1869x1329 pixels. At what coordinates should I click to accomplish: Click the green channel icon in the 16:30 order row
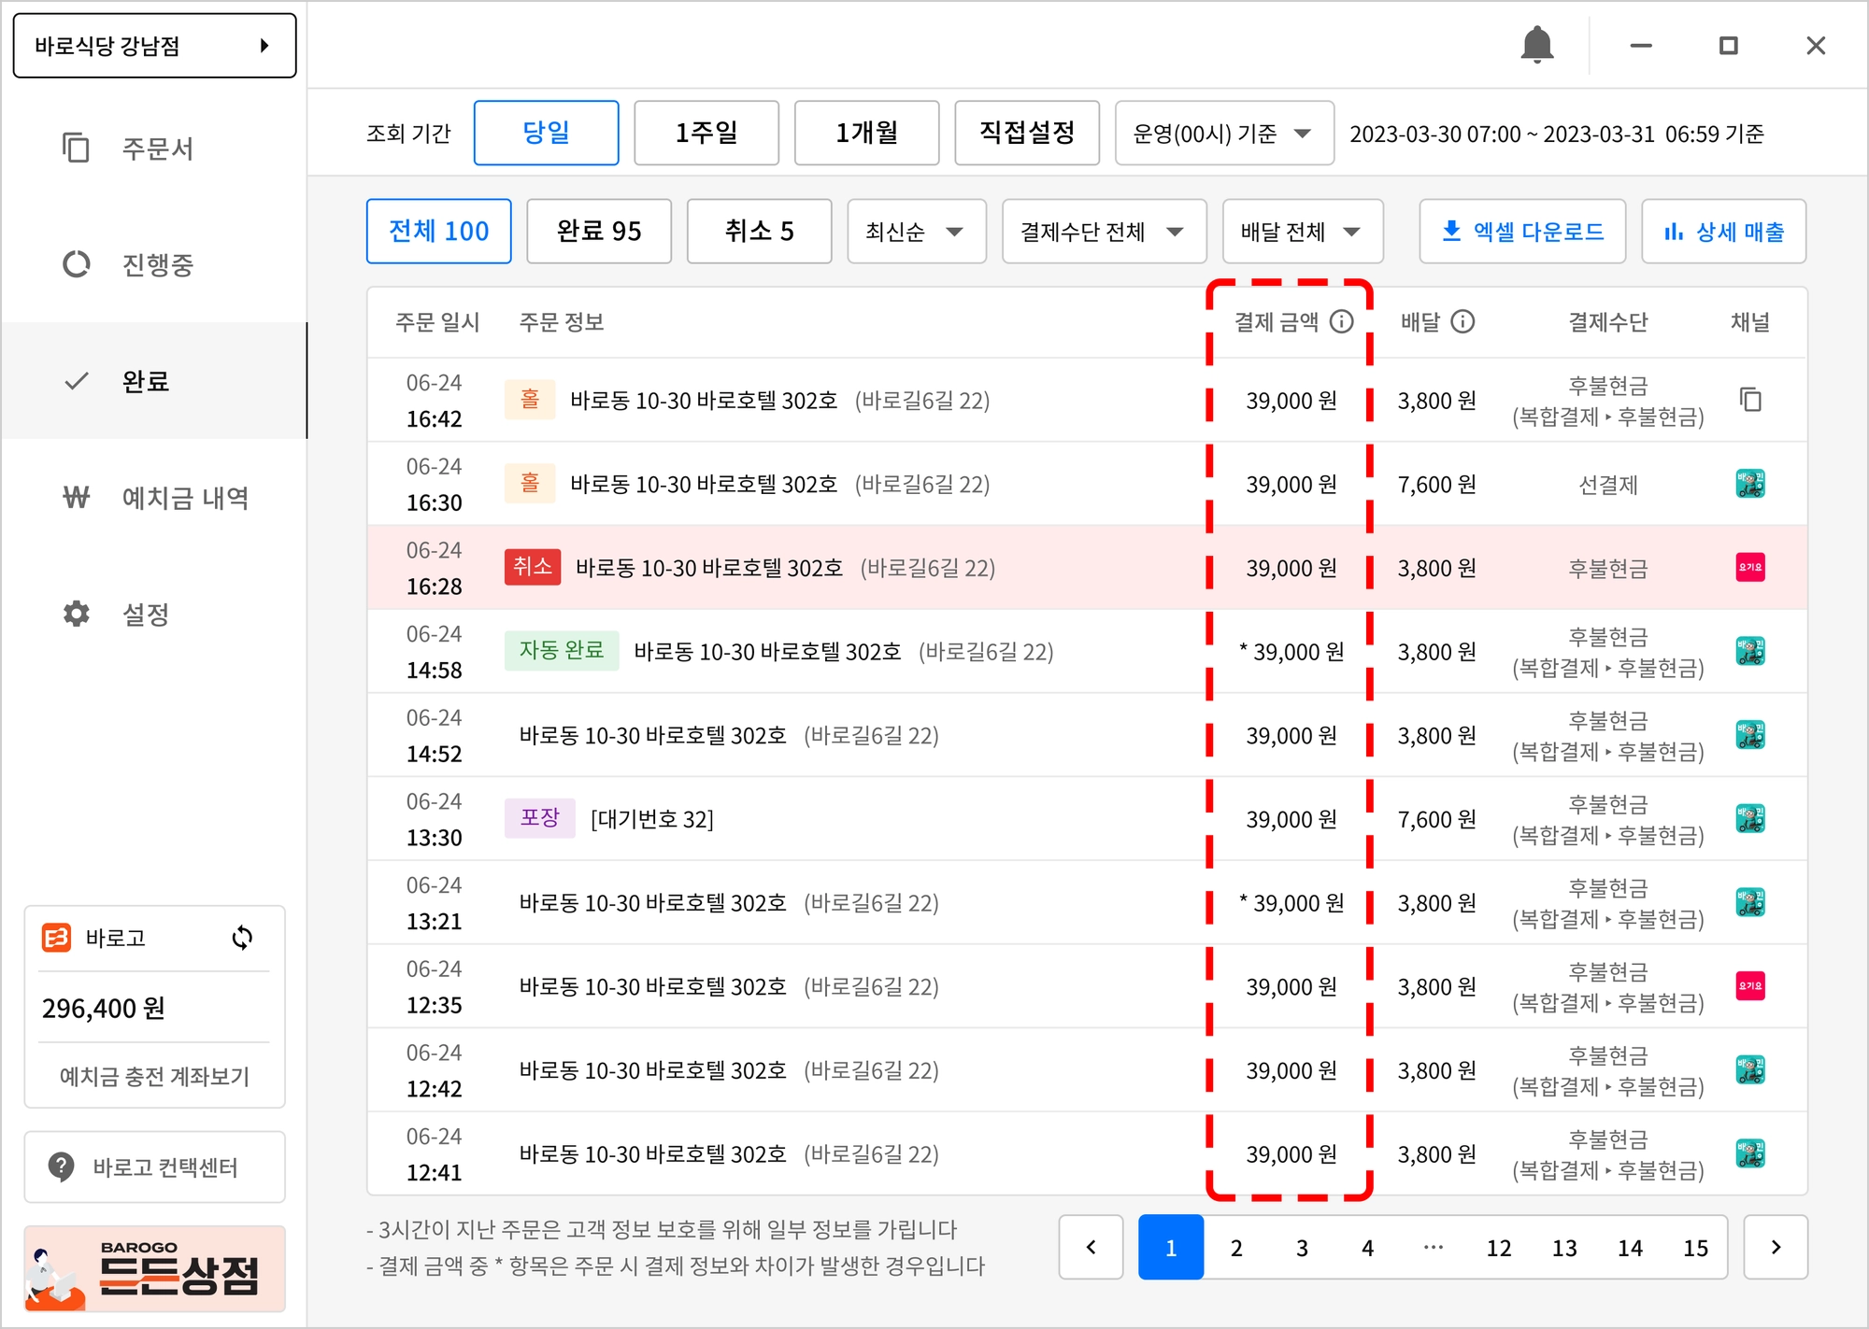[1750, 484]
